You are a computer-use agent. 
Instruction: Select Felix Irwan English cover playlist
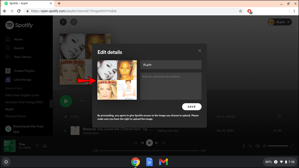(22, 95)
